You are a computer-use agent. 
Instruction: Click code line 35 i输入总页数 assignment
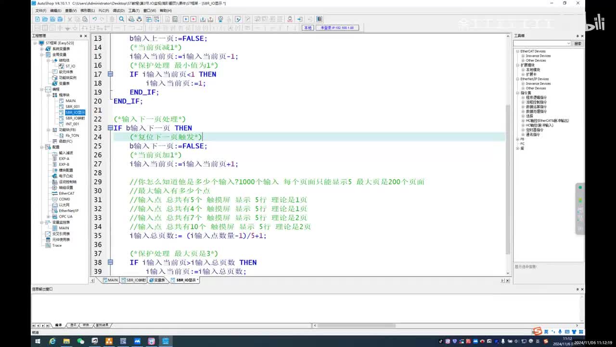pos(198,236)
